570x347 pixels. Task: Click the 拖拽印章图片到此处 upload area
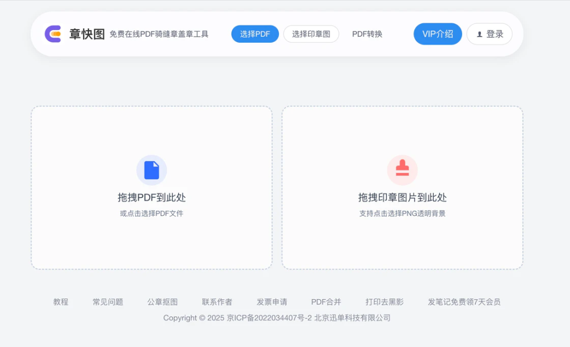402,188
